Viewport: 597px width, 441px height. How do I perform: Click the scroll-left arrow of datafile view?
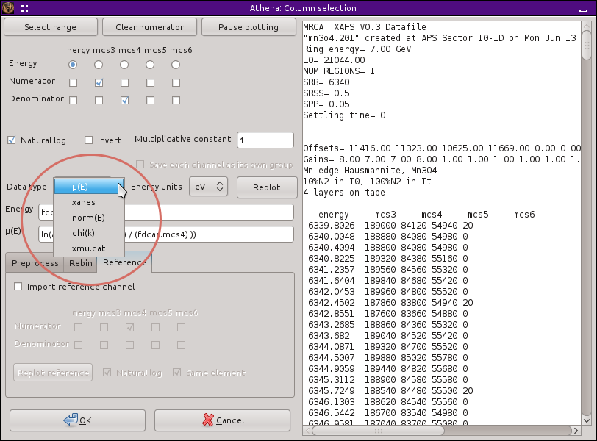(x=307, y=431)
